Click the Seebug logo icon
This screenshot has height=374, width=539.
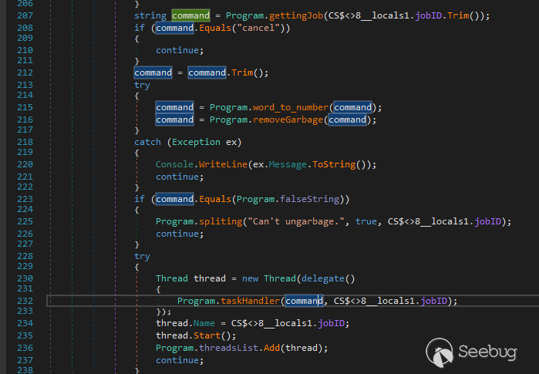coord(439,353)
